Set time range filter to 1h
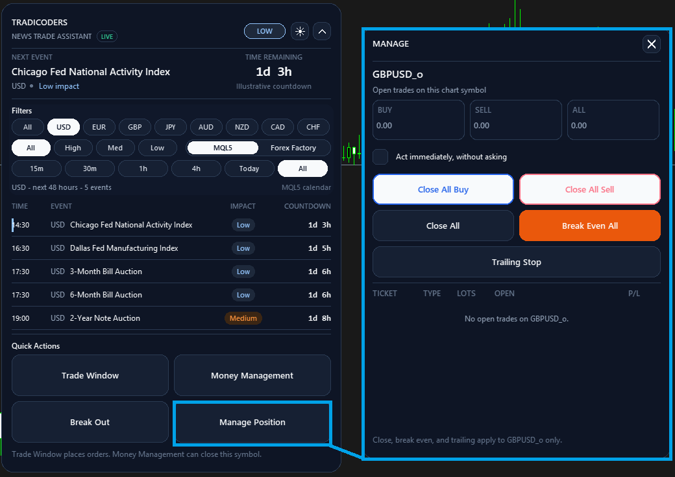The image size is (675, 477). (x=143, y=169)
